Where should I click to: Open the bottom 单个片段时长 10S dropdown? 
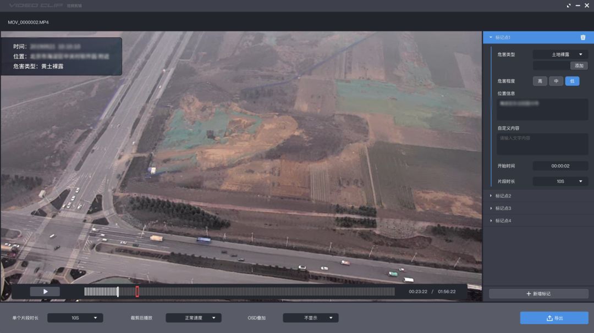coord(75,318)
